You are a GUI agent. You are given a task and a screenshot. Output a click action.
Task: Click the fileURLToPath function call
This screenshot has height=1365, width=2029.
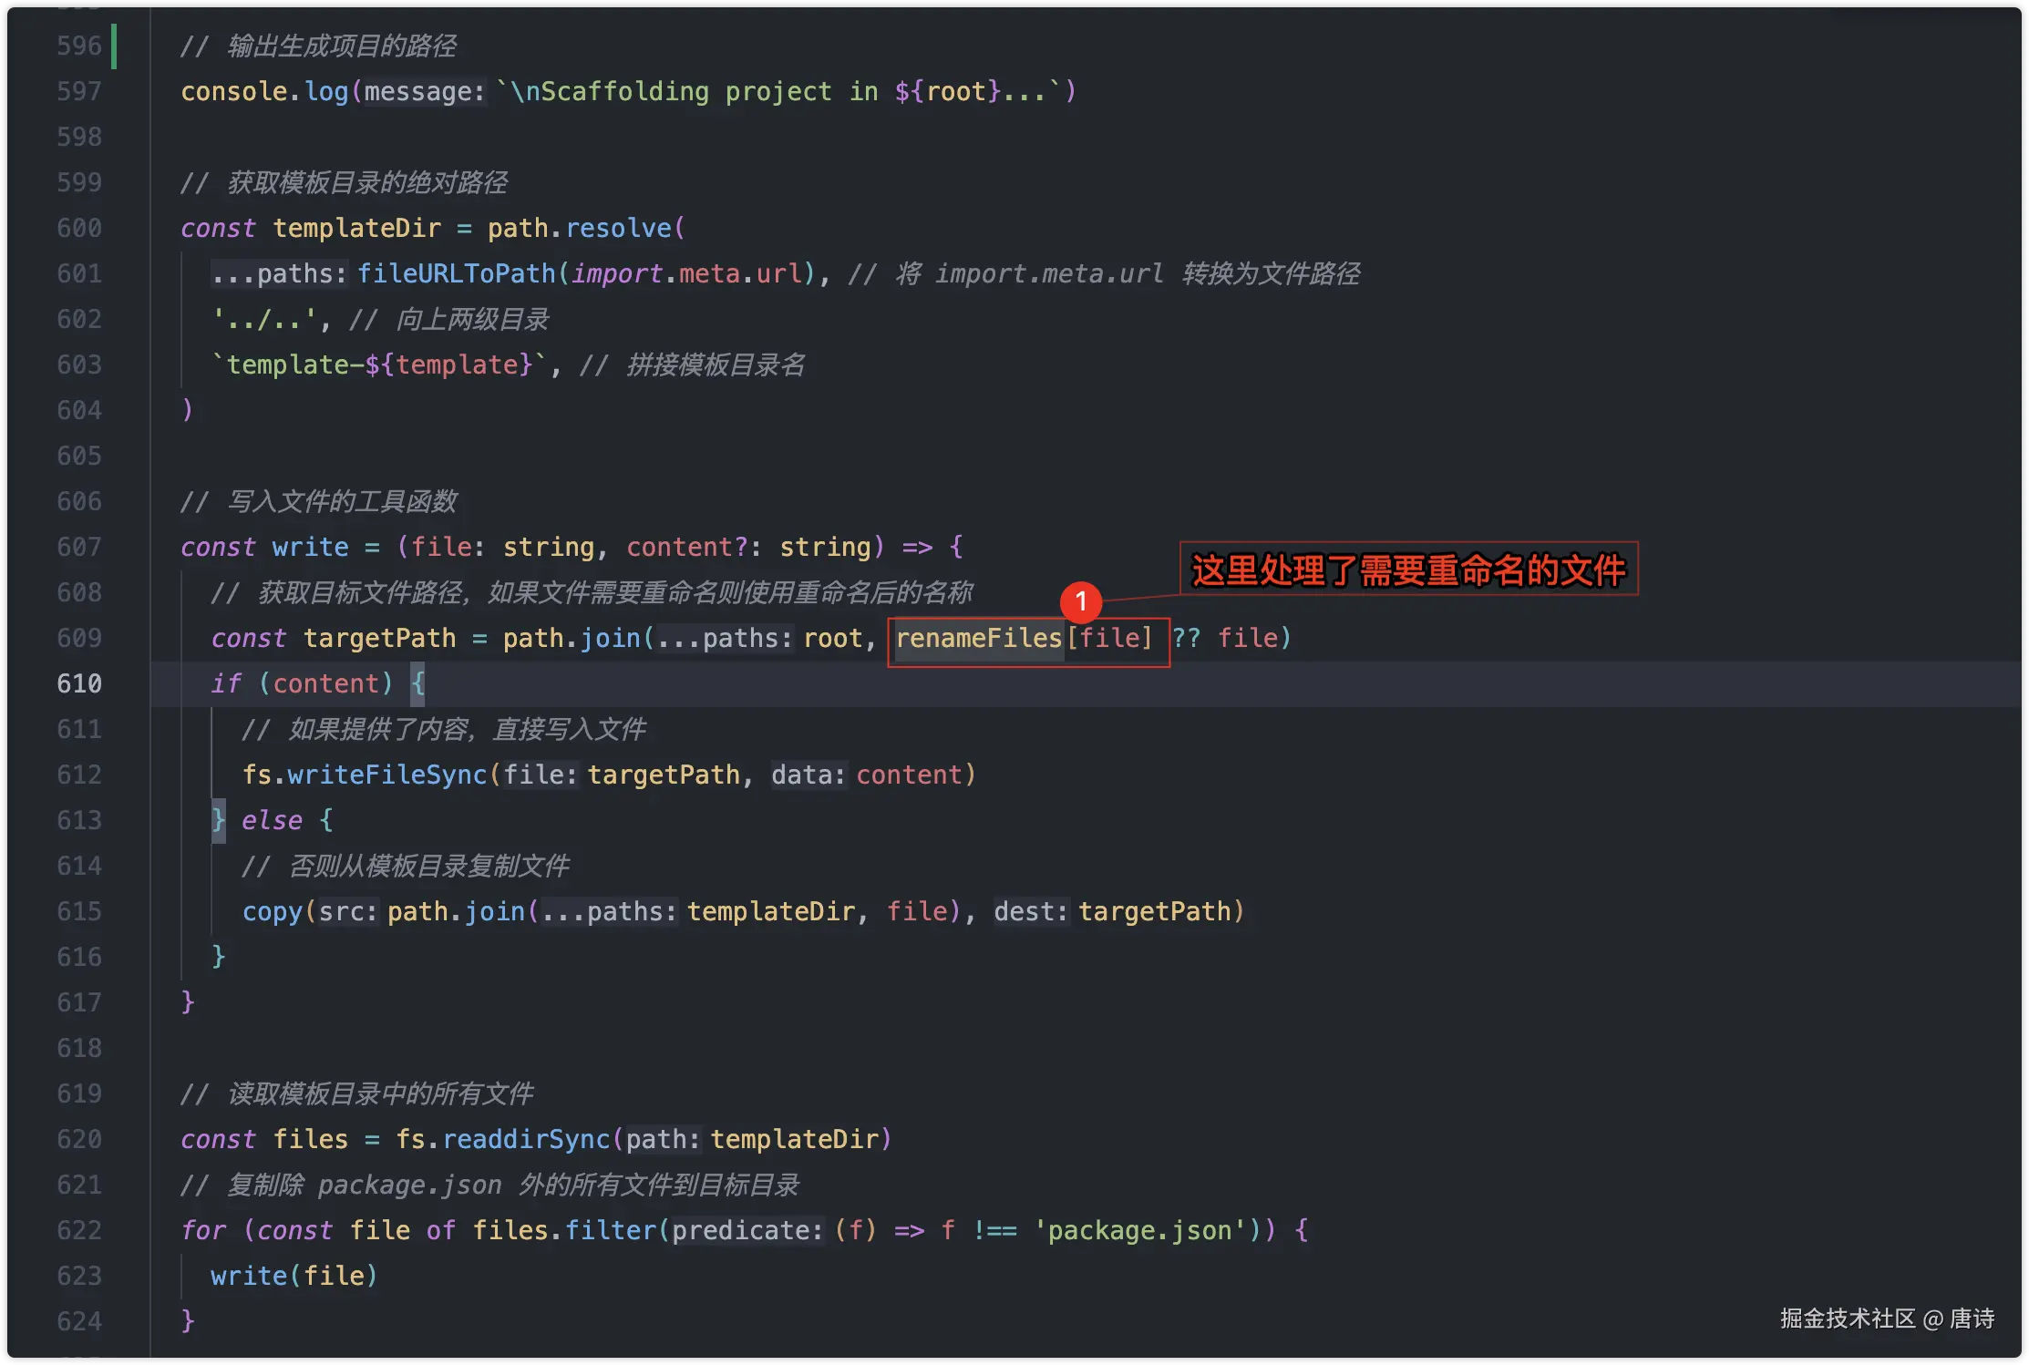point(456,273)
